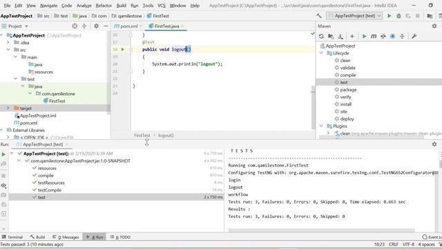Collapse the main folder node
This screenshot has height=249, width=442.
coord(15,57)
